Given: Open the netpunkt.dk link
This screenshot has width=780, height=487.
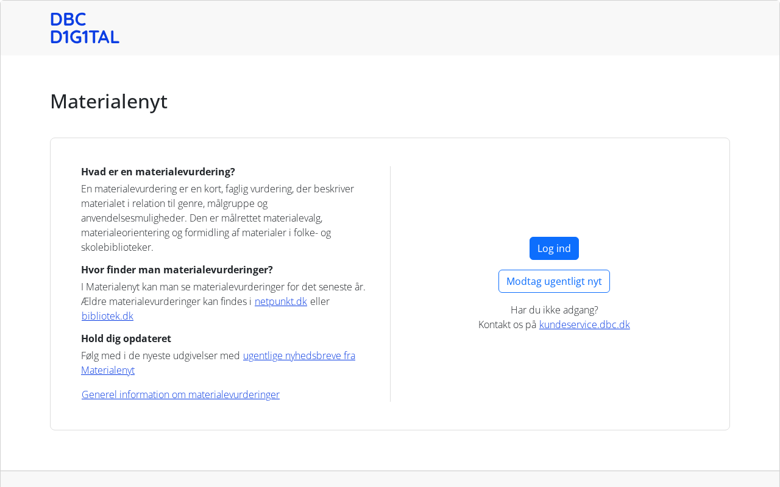Looking at the screenshot, I should (x=280, y=301).
